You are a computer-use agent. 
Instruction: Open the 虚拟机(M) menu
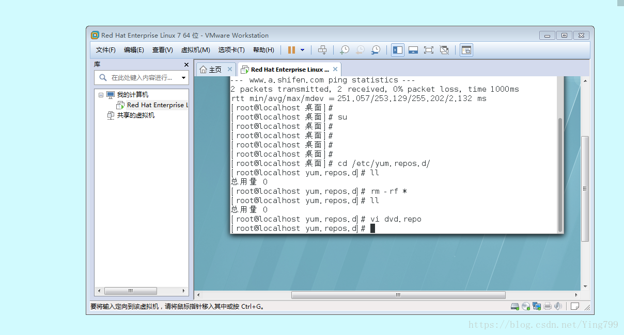point(195,50)
